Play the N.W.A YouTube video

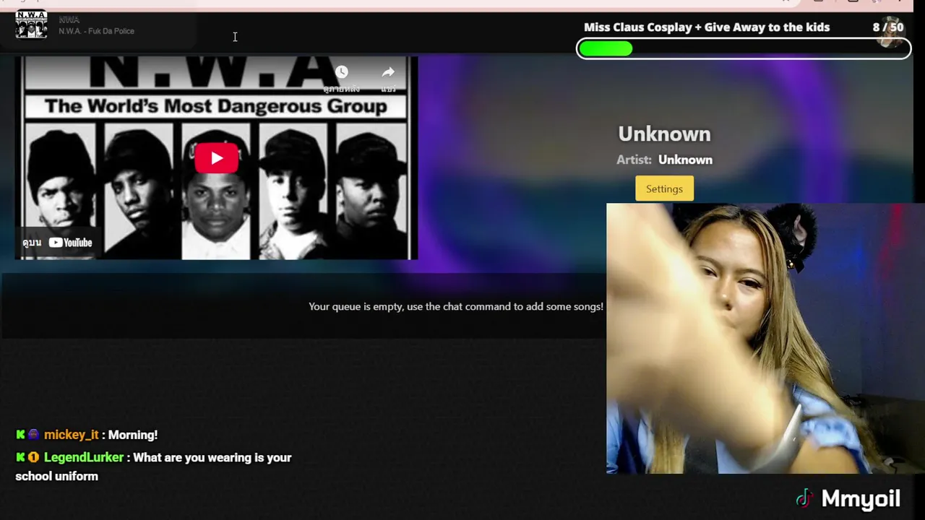coord(216,158)
